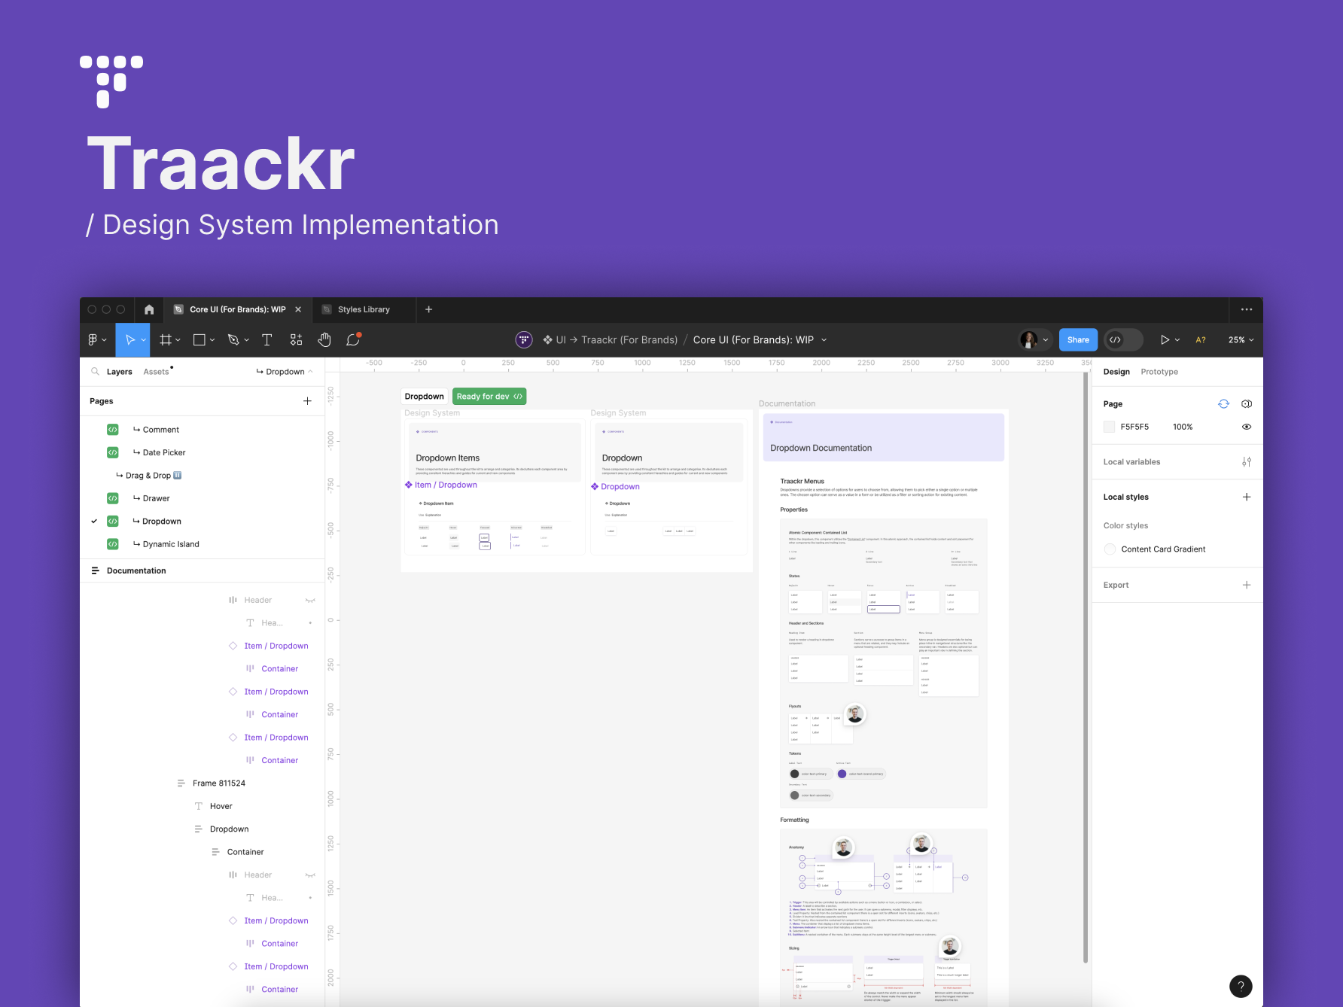This screenshot has width=1343, height=1007.
Task: Select the Documentation frame layer
Action: 136,570
